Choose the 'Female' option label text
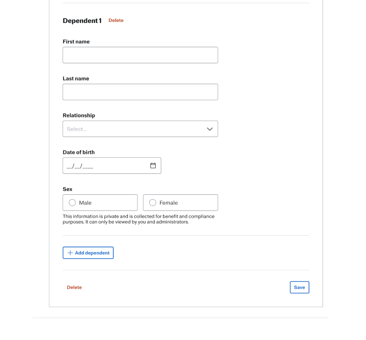This screenshot has width=366, height=340. point(168,203)
